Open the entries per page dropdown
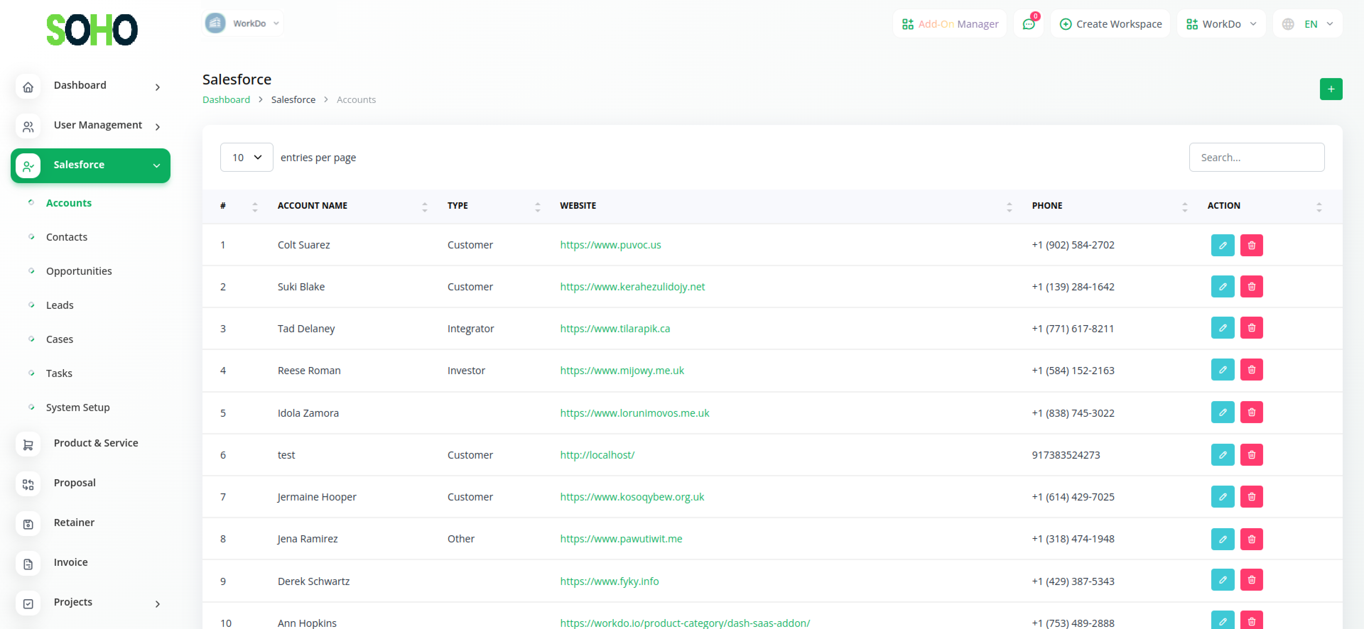 tap(246, 157)
